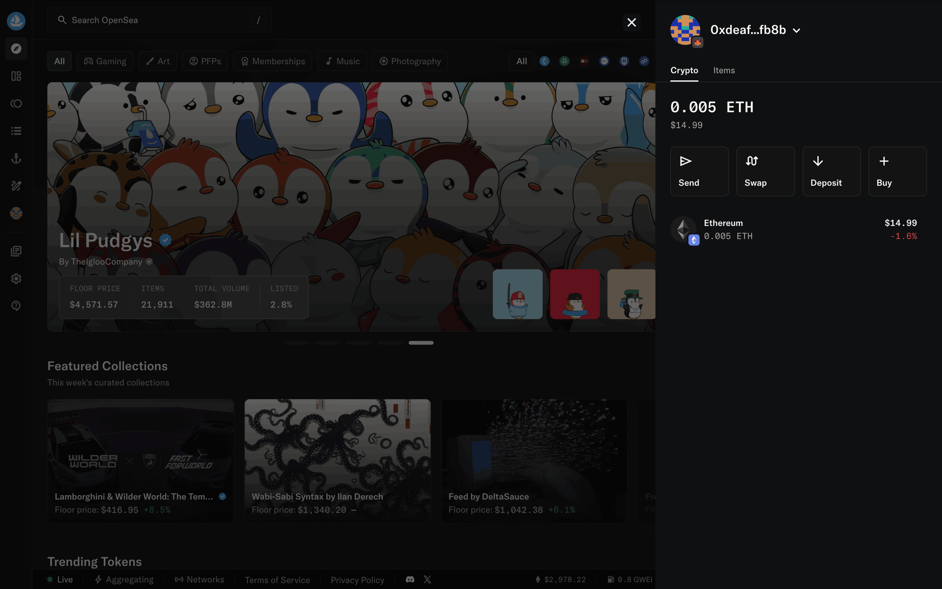Select the All chains filter
The width and height of the screenshot is (942, 589).
pos(522,61)
